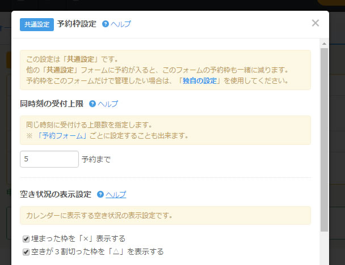Follow the 独自の設定 link in the notice
345x265 pixels.
click(x=201, y=80)
